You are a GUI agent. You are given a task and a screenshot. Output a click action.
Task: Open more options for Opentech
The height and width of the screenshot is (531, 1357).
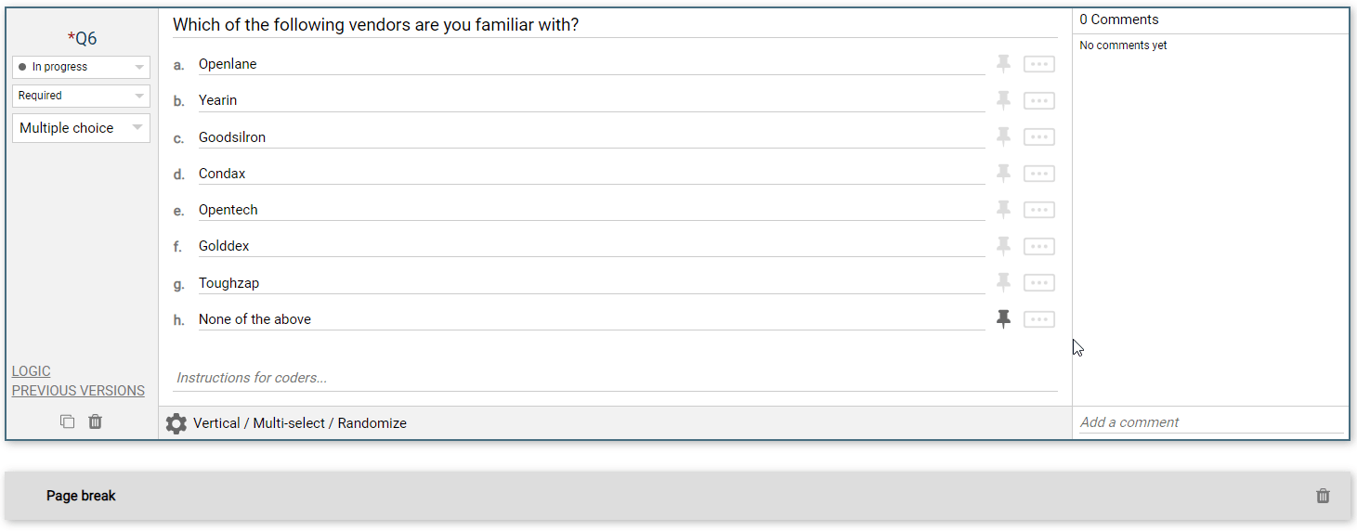coord(1038,210)
